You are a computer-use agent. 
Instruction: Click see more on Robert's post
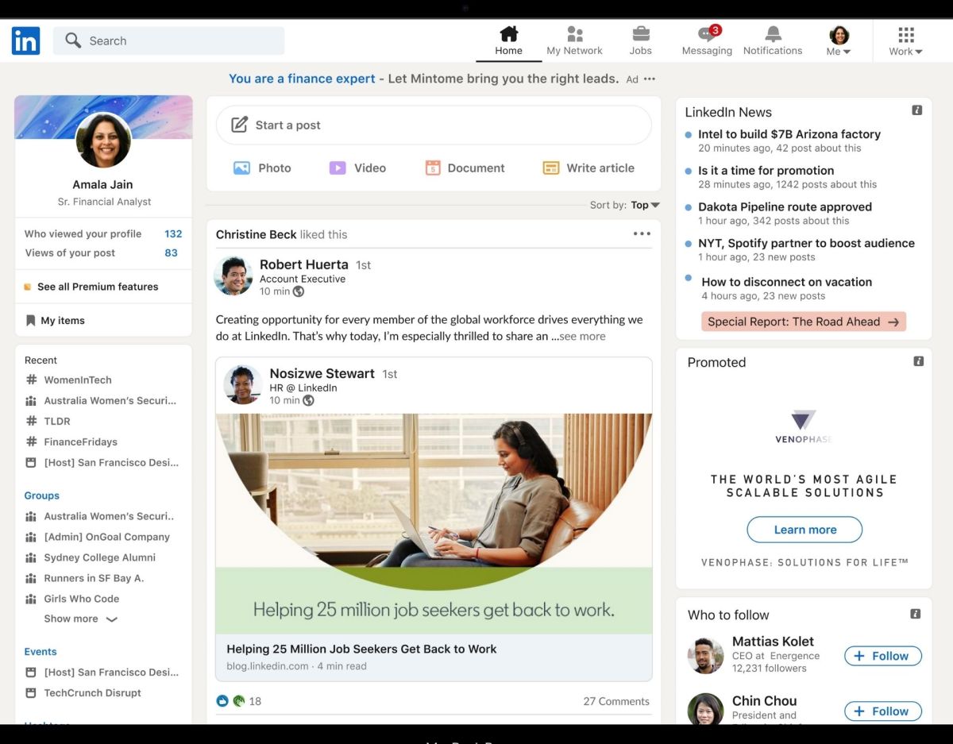[x=582, y=337]
